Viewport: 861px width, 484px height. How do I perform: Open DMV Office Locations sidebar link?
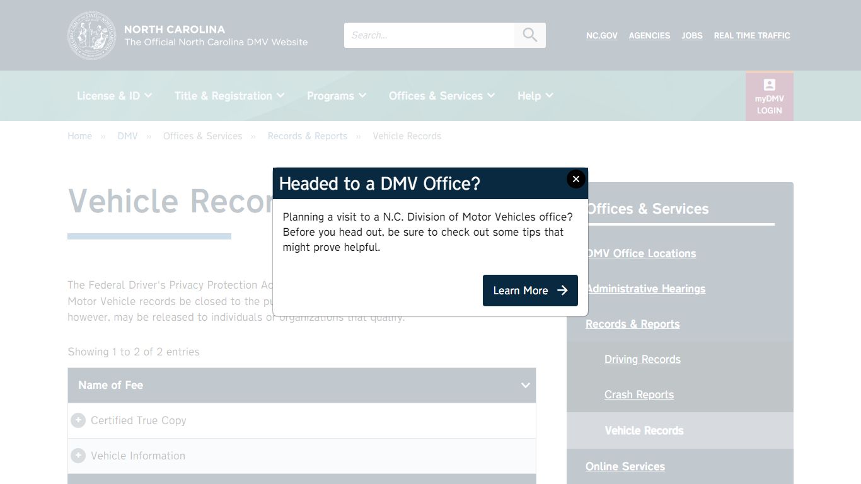pos(642,253)
